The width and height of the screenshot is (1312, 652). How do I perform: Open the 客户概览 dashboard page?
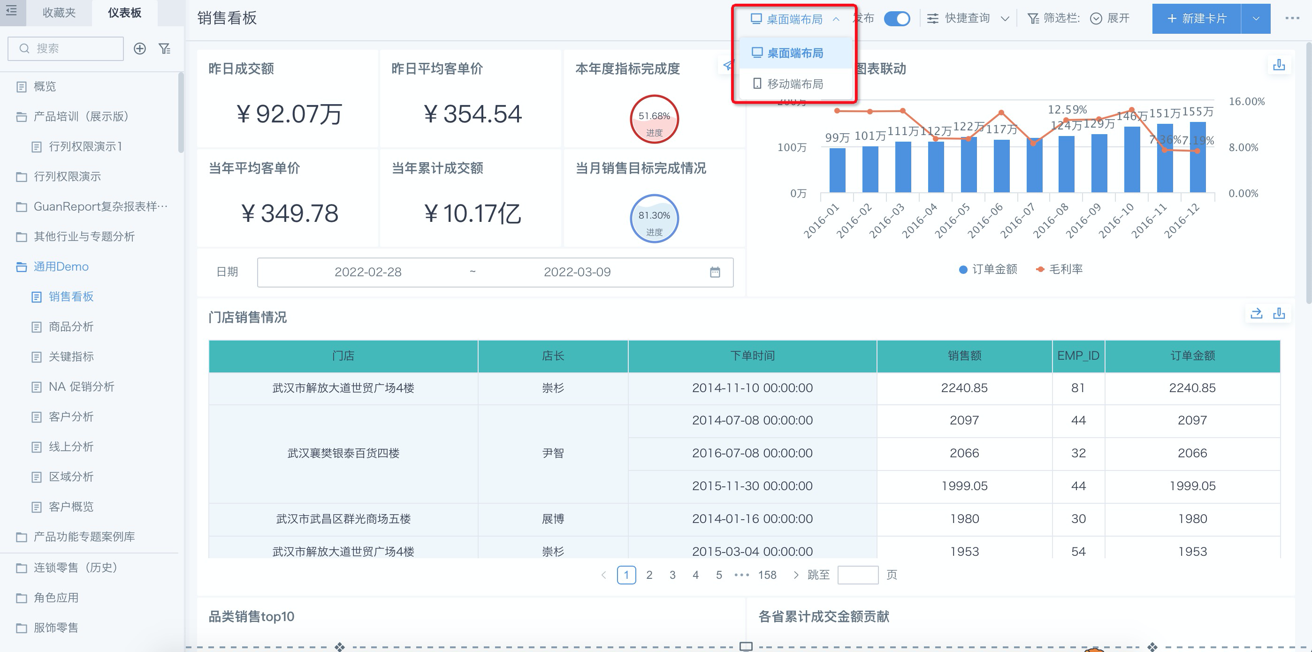(71, 507)
